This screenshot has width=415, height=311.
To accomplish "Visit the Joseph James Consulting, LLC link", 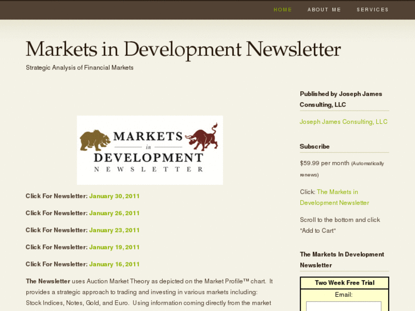I will coord(344,122).
